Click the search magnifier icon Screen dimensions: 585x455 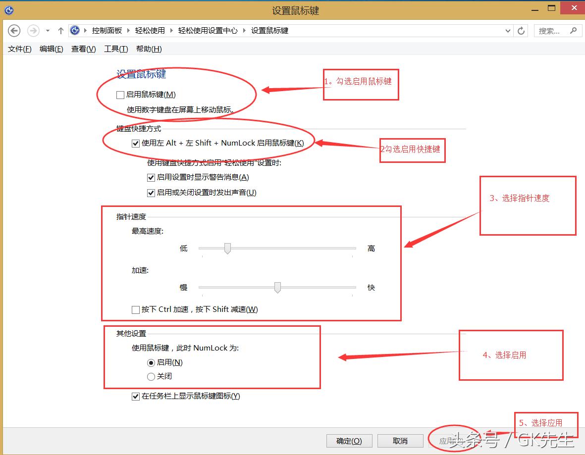574,30
